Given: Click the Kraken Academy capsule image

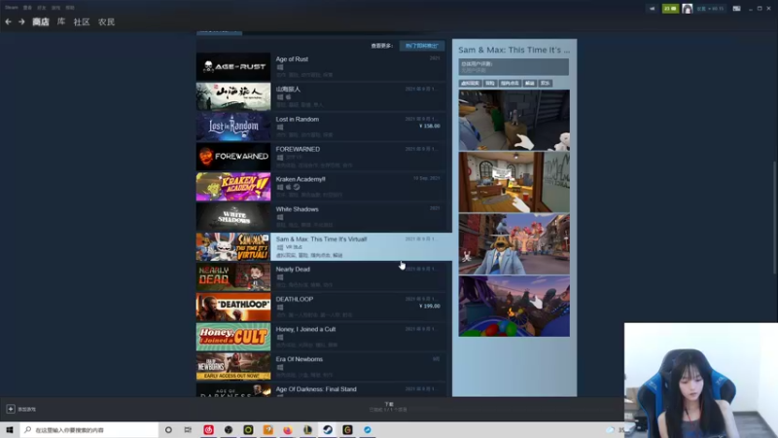Looking at the screenshot, I should [233, 187].
